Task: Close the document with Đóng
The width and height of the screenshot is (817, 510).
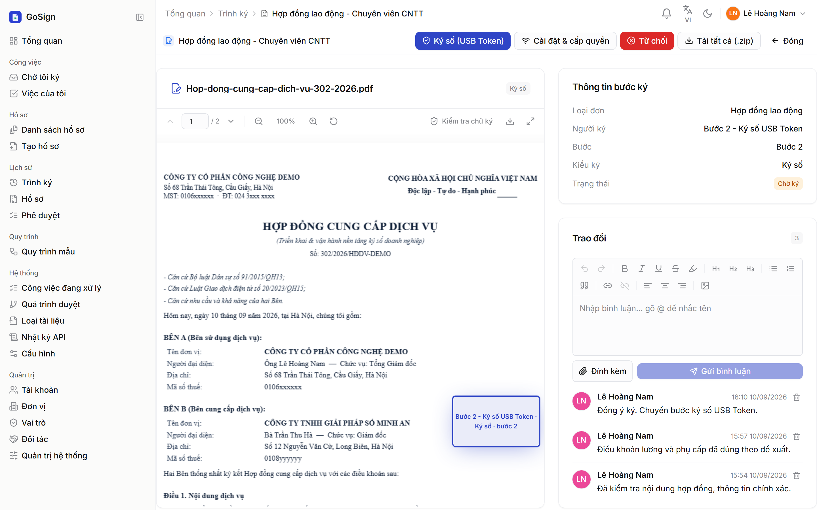Action: pos(787,41)
